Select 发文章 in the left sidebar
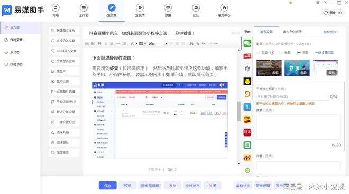The height and width of the screenshot is (194, 349). [x=20, y=27]
